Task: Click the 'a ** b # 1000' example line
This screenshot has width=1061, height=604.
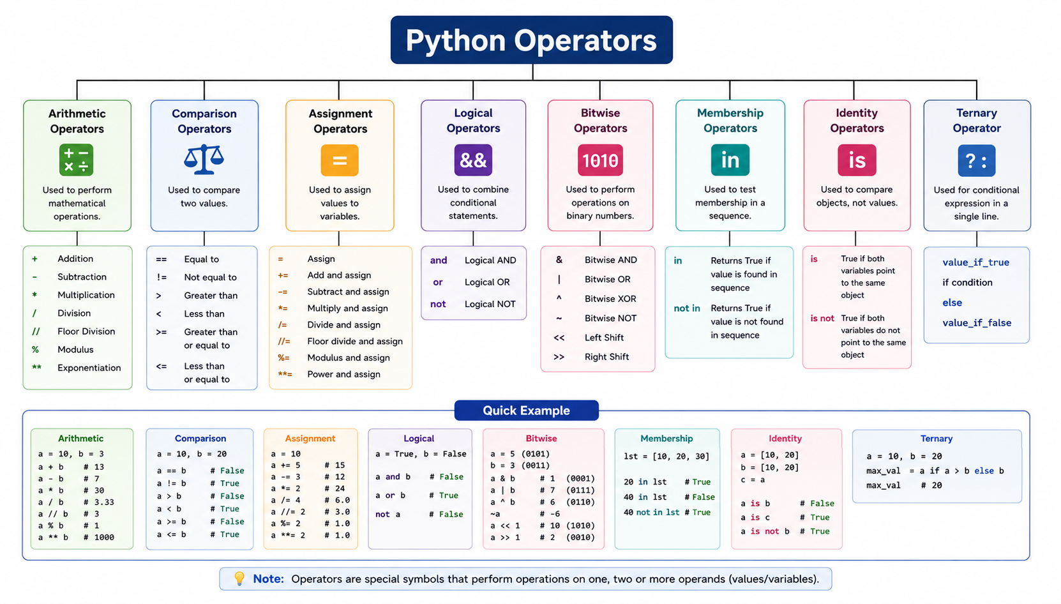Action: coord(76,538)
